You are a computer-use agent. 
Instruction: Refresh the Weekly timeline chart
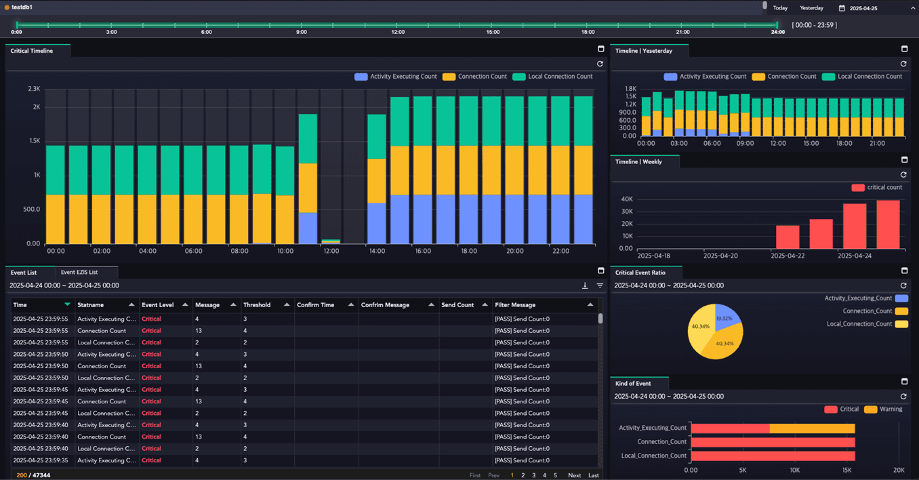point(903,174)
